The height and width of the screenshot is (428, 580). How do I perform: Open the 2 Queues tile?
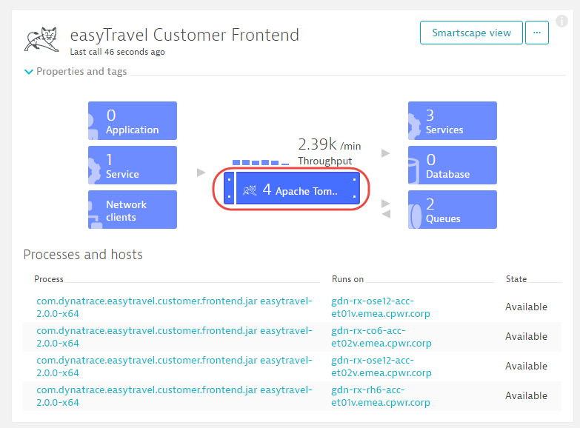click(x=453, y=210)
